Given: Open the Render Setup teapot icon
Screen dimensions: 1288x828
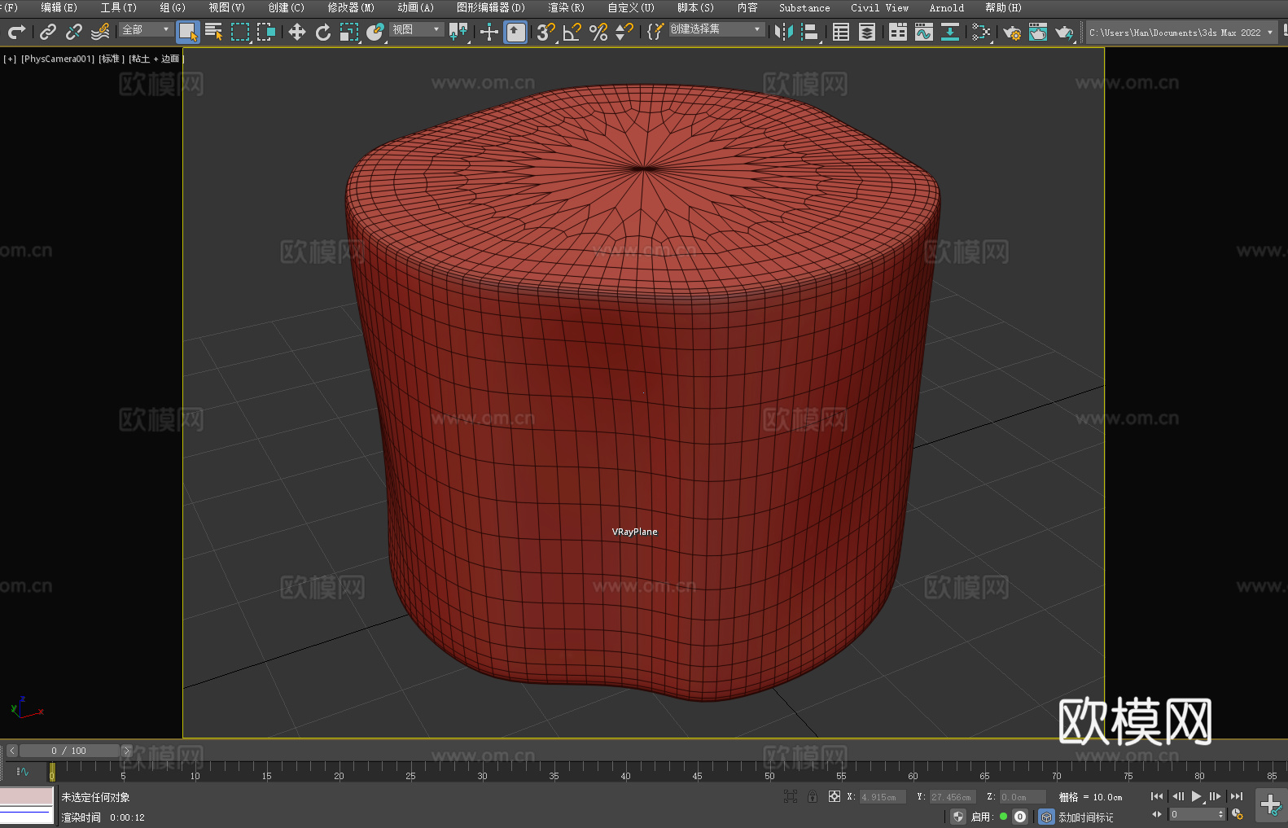Looking at the screenshot, I should pos(1011,33).
